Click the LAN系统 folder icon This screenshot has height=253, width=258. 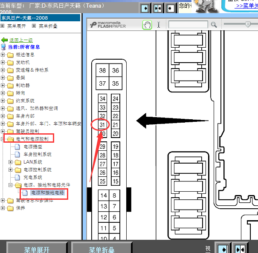[18, 162]
